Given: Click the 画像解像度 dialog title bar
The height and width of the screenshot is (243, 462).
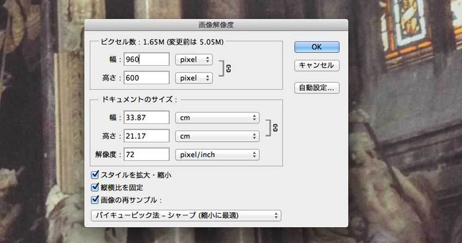Looking at the screenshot, I should click(x=216, y=25).
